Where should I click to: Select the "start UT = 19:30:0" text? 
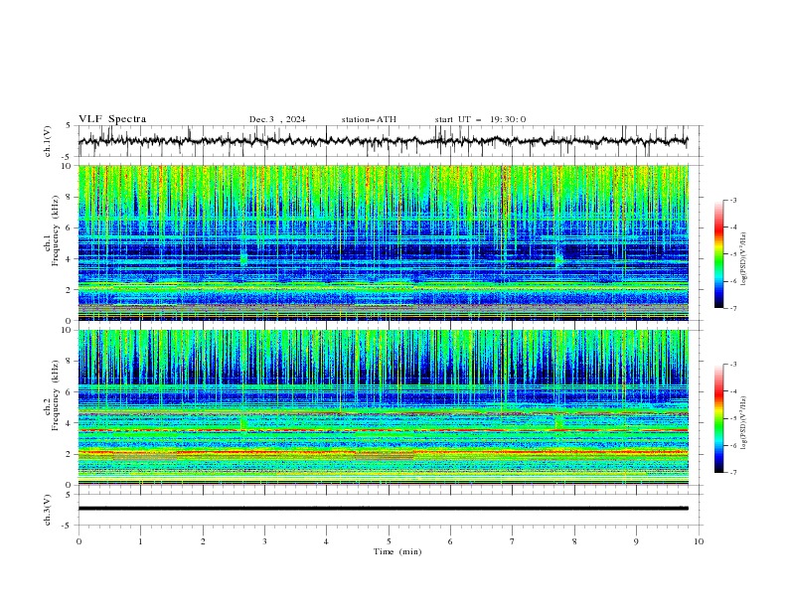480,119
